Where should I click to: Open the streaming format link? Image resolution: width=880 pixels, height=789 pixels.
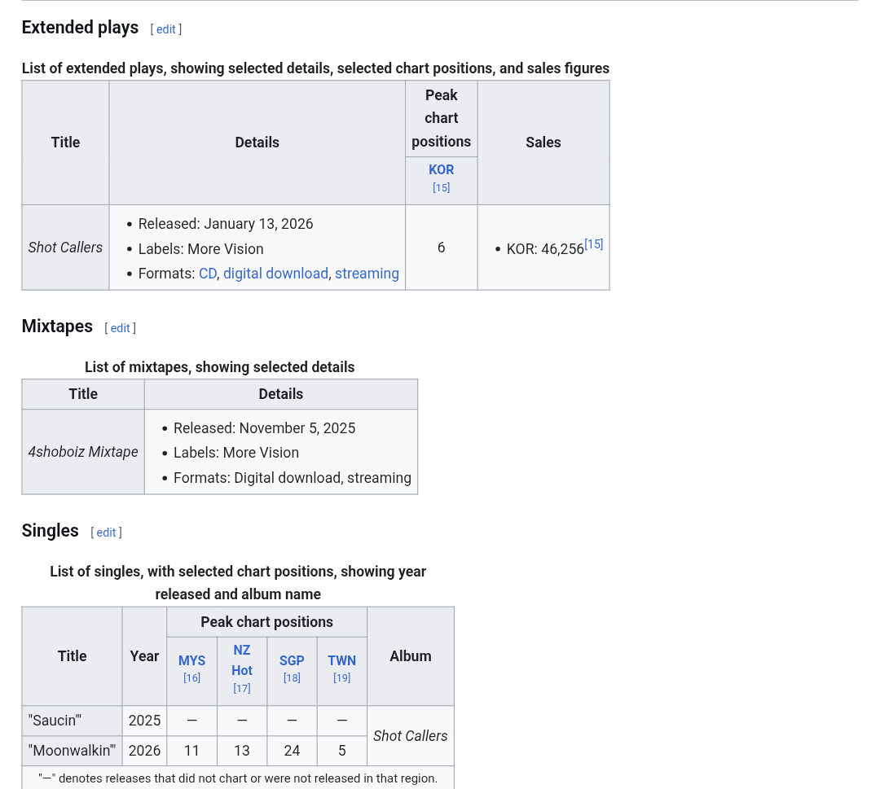(367, 273)
